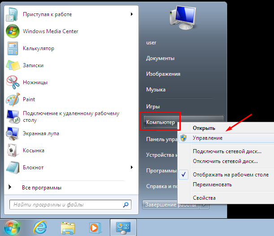Choose Открыть in the context menu
The height and width of the screenshot is (236, 274).
204,128
